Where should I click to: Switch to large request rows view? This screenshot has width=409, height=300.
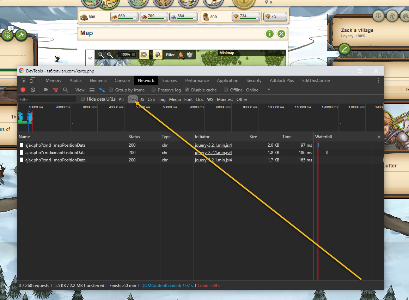[92, 90]
